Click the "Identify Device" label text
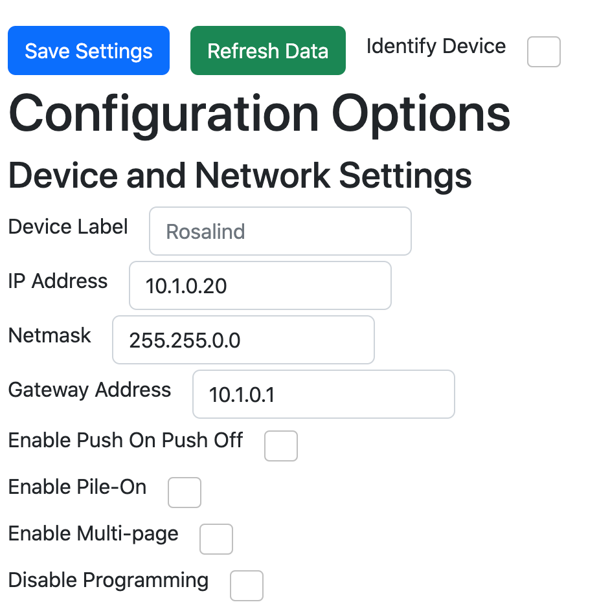The height and width of the screenshot is (611, 610). 436,47
